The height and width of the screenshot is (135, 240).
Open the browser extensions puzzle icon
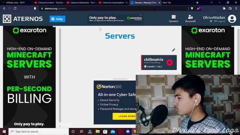click(x=224, y=8)
